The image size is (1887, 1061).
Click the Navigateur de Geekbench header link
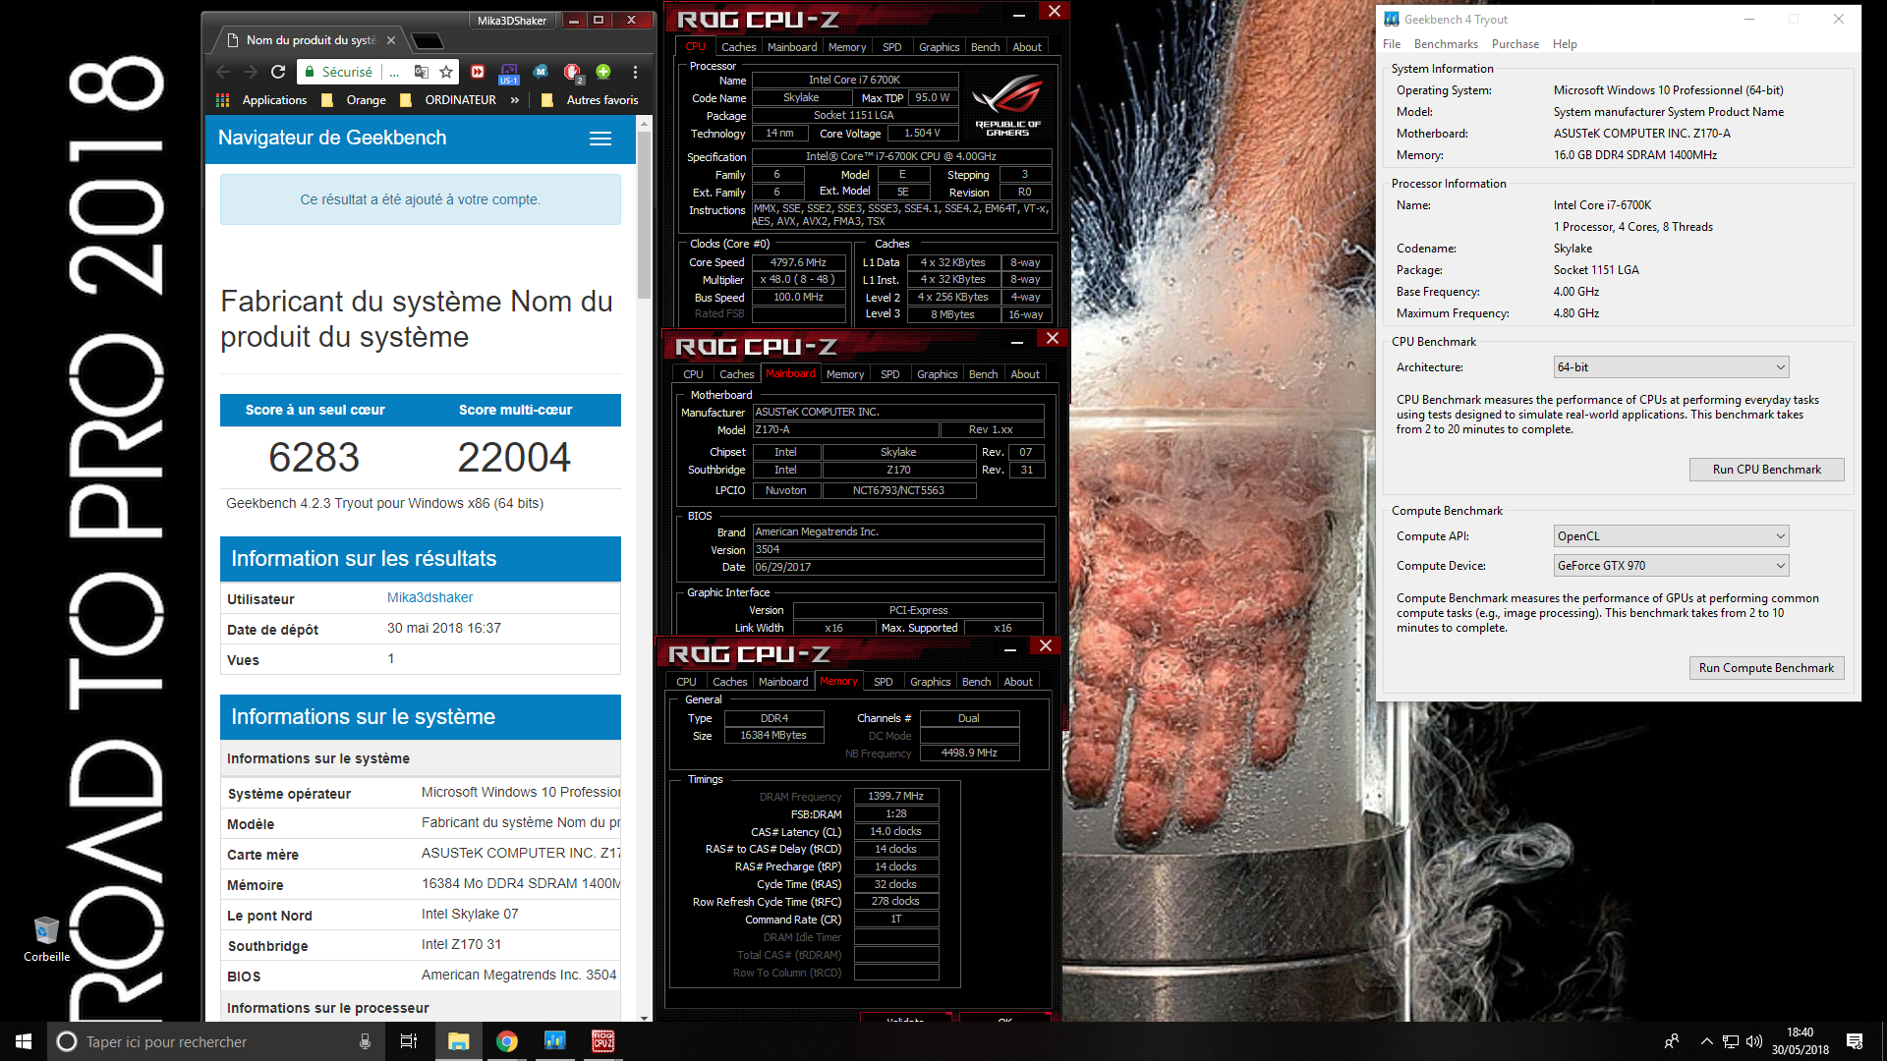point(332,139)
